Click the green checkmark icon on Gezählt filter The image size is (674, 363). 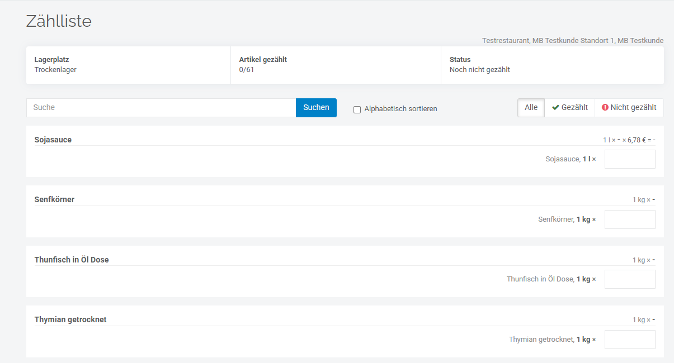click(555, 108)
